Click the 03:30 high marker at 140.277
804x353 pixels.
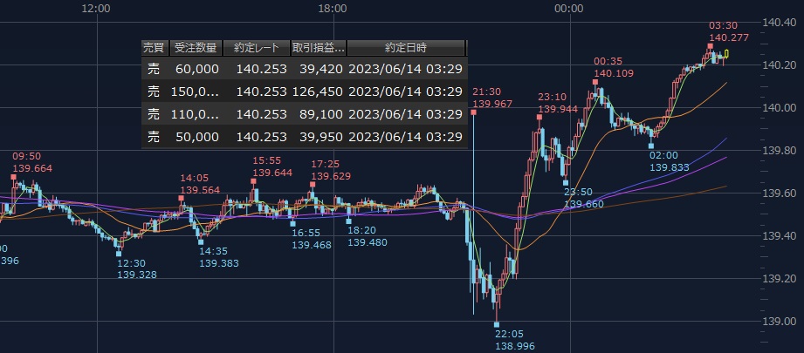point(711,45)
